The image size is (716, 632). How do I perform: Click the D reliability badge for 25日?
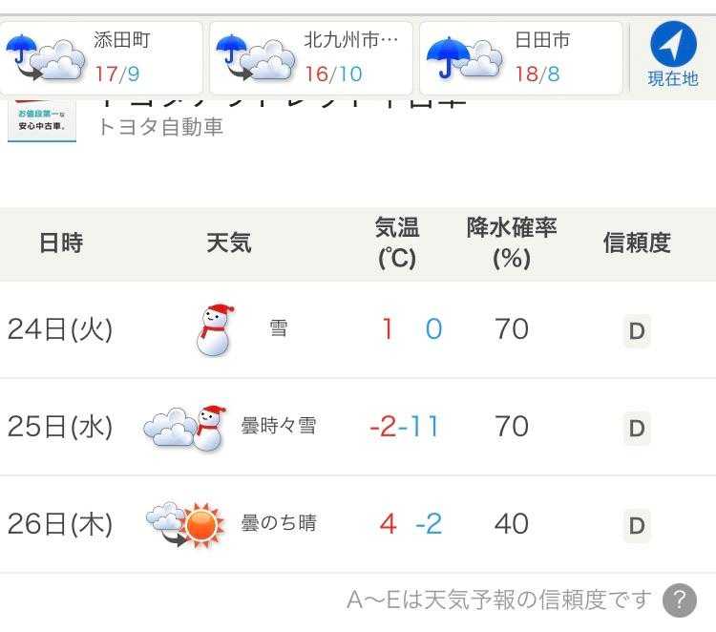coord(637,428)
